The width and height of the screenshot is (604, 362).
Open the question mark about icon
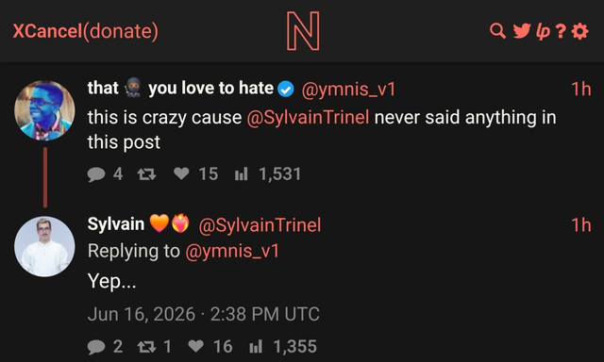pos(561,31)
